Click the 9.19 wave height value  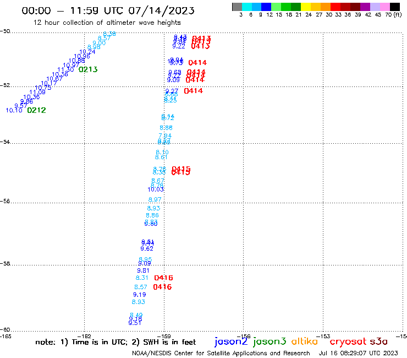pos(140,295)
